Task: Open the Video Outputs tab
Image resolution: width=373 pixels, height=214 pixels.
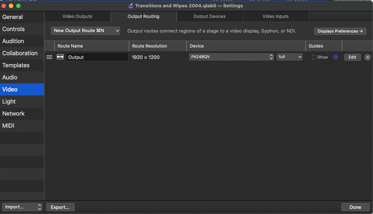Action: 77,16
